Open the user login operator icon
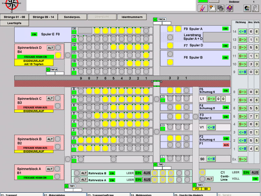 247,8
